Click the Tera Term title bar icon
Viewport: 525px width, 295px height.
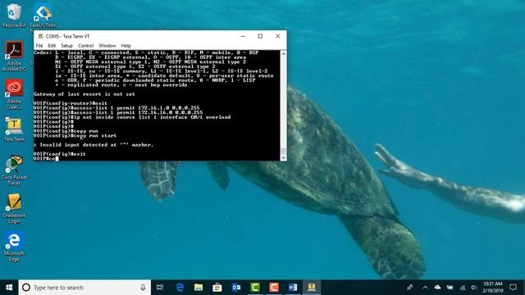tap(40, 36)
